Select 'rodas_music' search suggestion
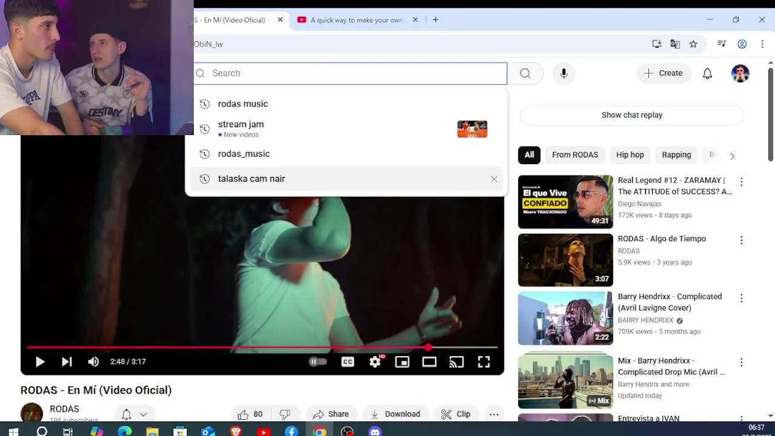Screen dimensions: 775x436 tap(346, 154)
